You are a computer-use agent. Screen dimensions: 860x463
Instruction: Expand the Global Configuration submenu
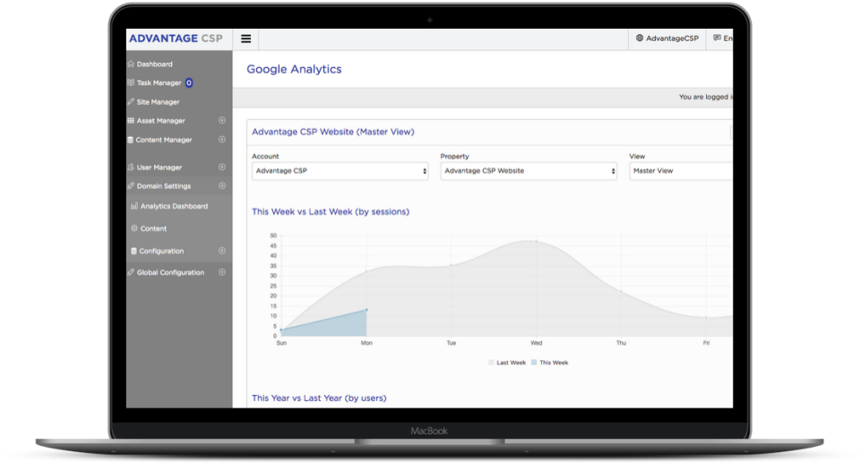222,272
